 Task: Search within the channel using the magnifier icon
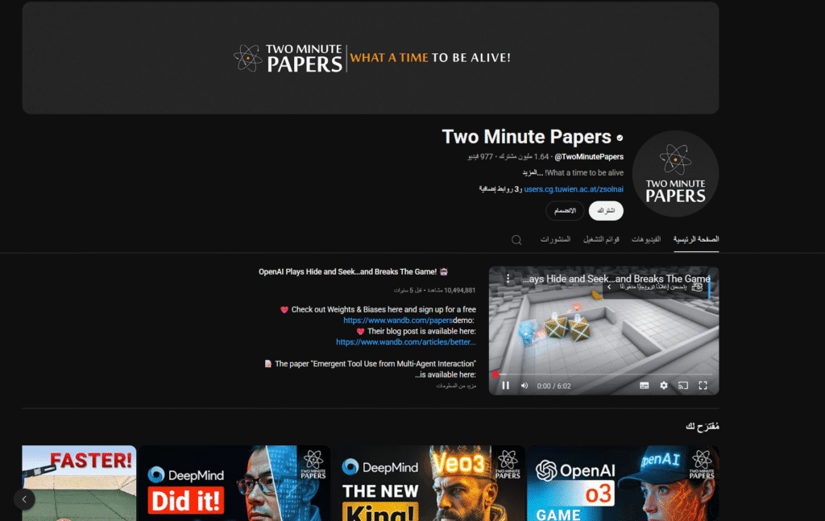coord(516,240)
